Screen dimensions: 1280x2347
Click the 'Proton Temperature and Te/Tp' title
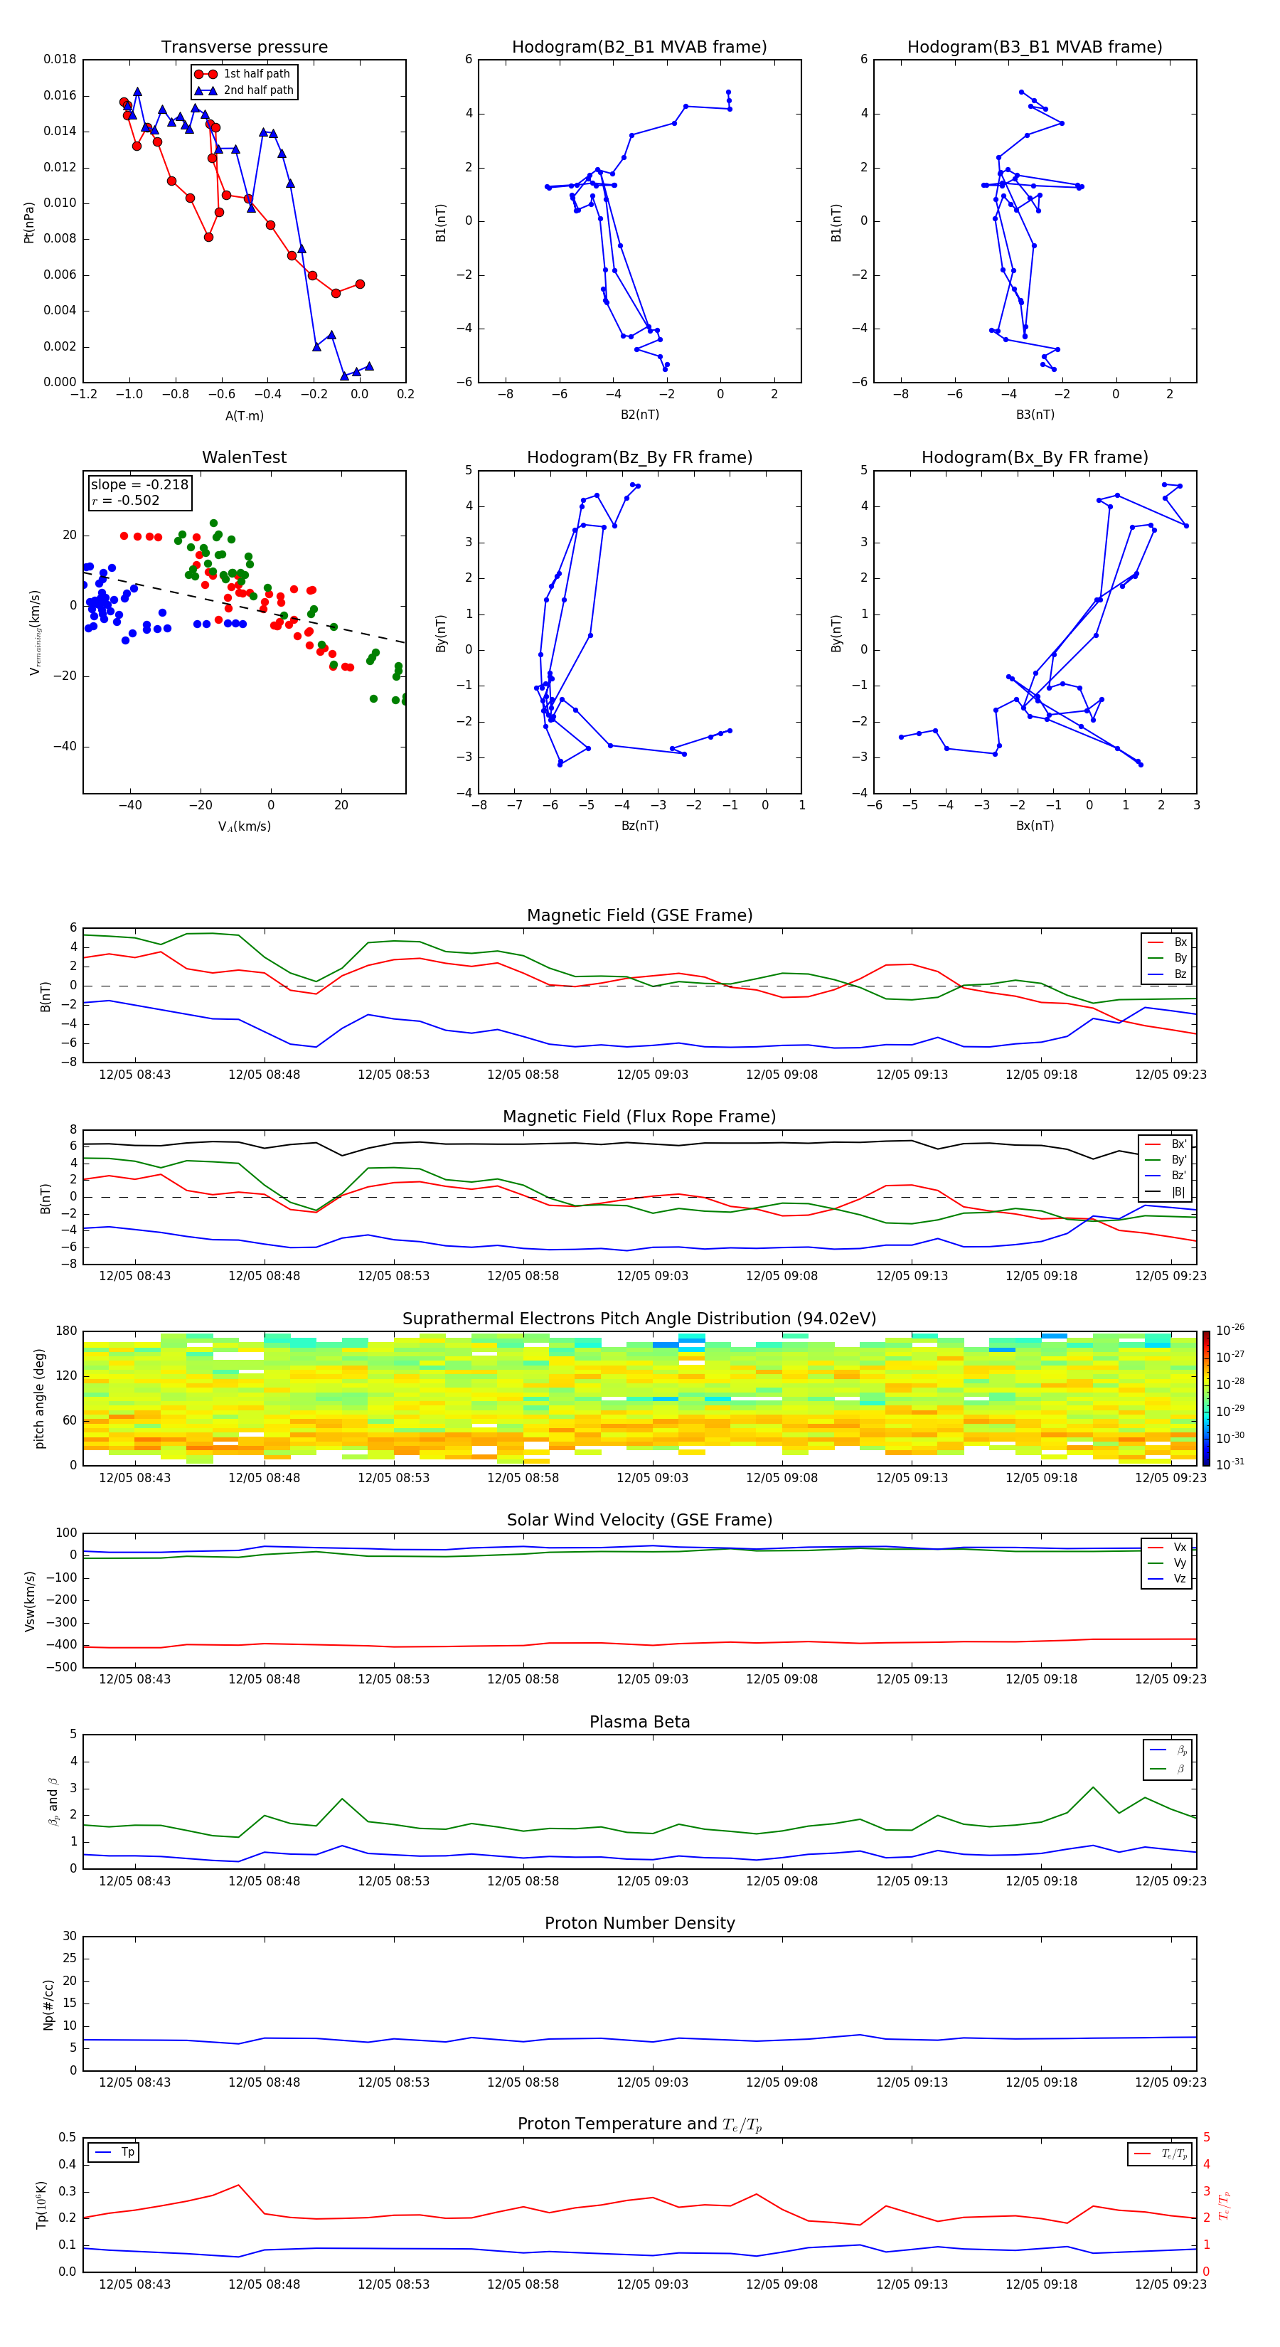(639, 2124)
